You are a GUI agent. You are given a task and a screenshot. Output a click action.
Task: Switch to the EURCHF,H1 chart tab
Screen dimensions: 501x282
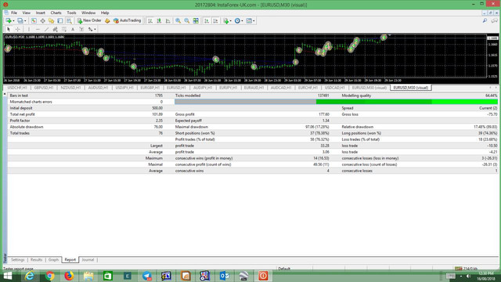point(308,88)
